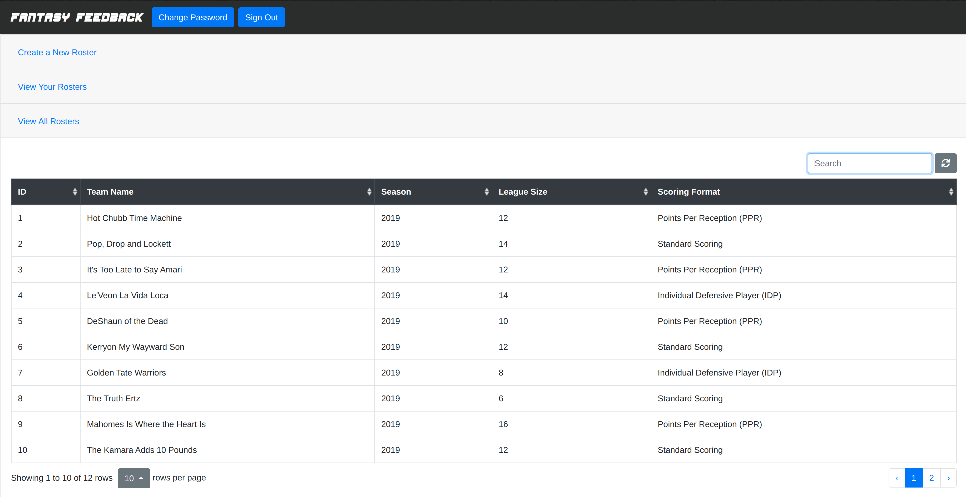Viewport: 966px width, 497px height.
Task: Open the 10 rows per page dropdown
Action: tap(134, 478)
